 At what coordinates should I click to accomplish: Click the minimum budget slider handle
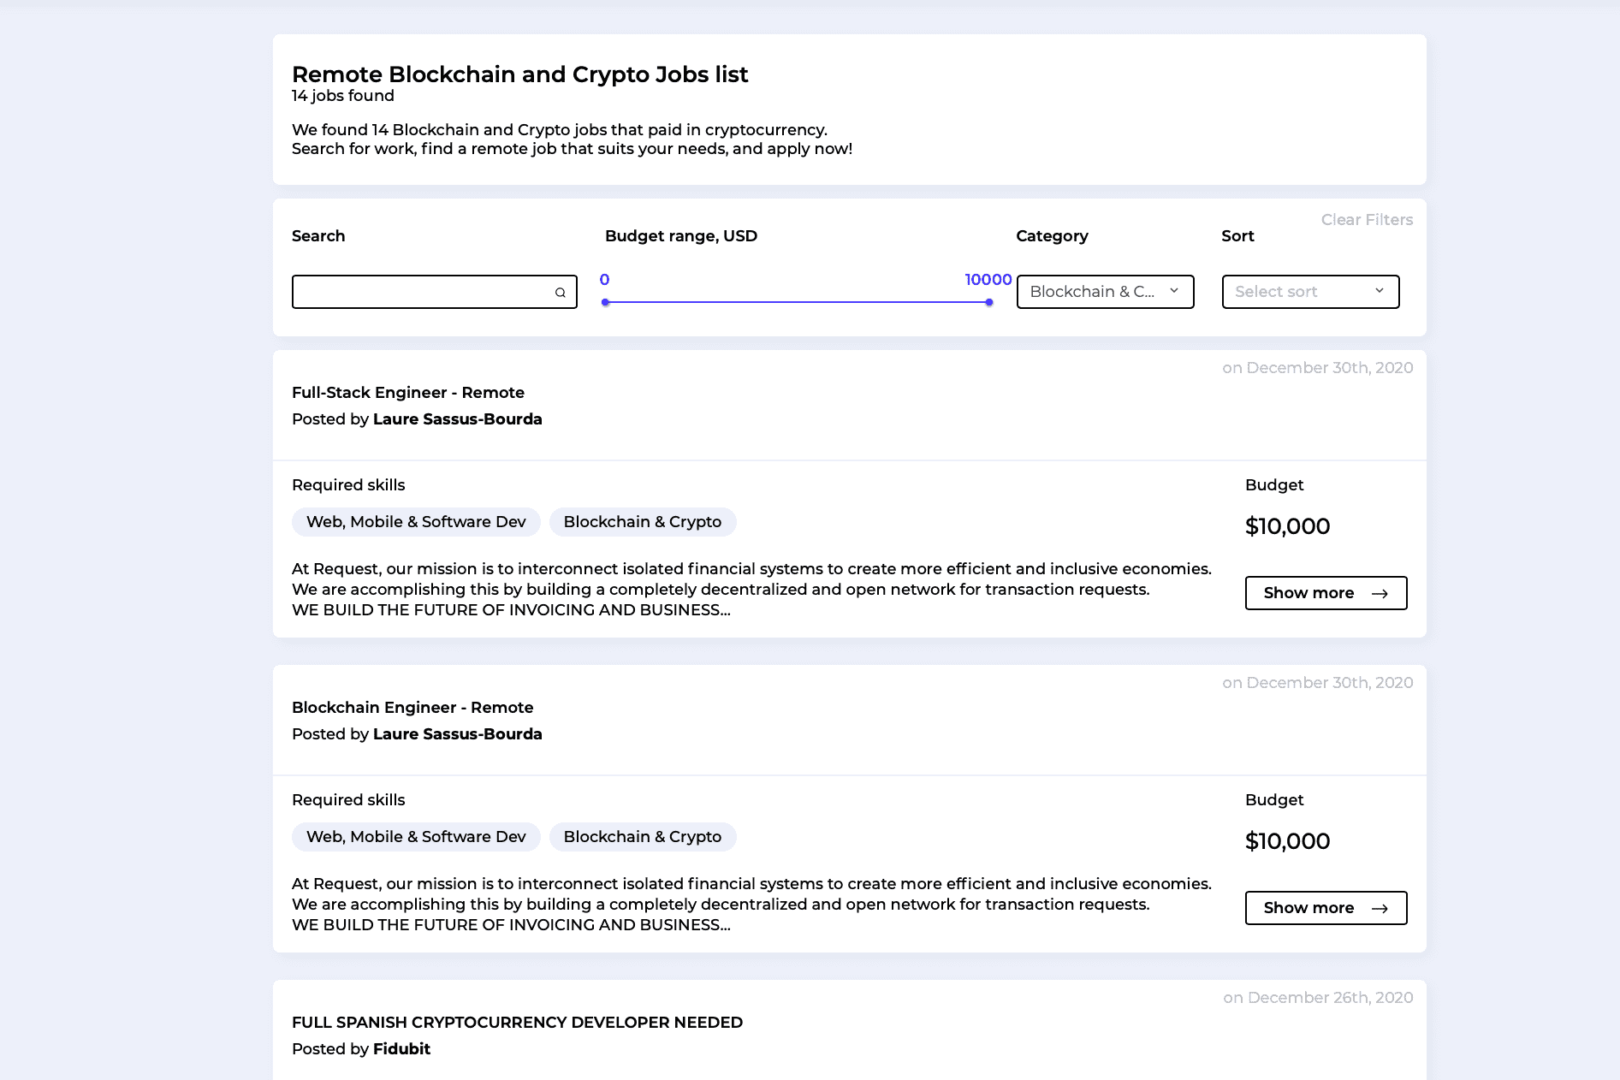(604, 302)
